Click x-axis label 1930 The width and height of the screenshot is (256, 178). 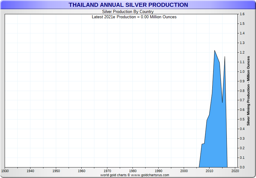[5, 171]
